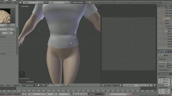This screenshot has height=96, width=172.
Task: Toggle timeline frame range clock icon
Action: [23, 94]
